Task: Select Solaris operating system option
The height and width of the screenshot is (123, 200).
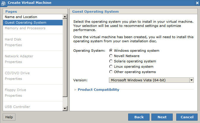Action: [111, 61]
